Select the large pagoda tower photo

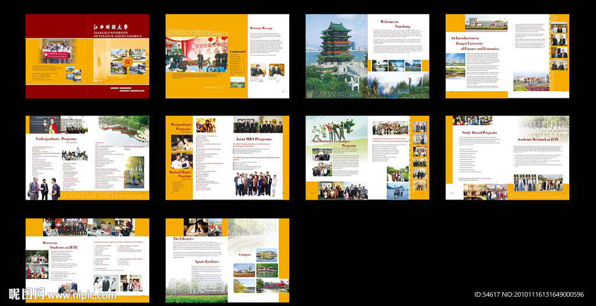pyautogui.click(x=336, y=56)
